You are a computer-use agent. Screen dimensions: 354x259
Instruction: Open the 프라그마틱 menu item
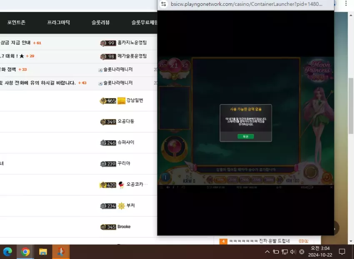[58, 22]
